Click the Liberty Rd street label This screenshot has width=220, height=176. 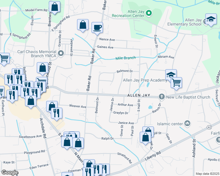point(153,156)
